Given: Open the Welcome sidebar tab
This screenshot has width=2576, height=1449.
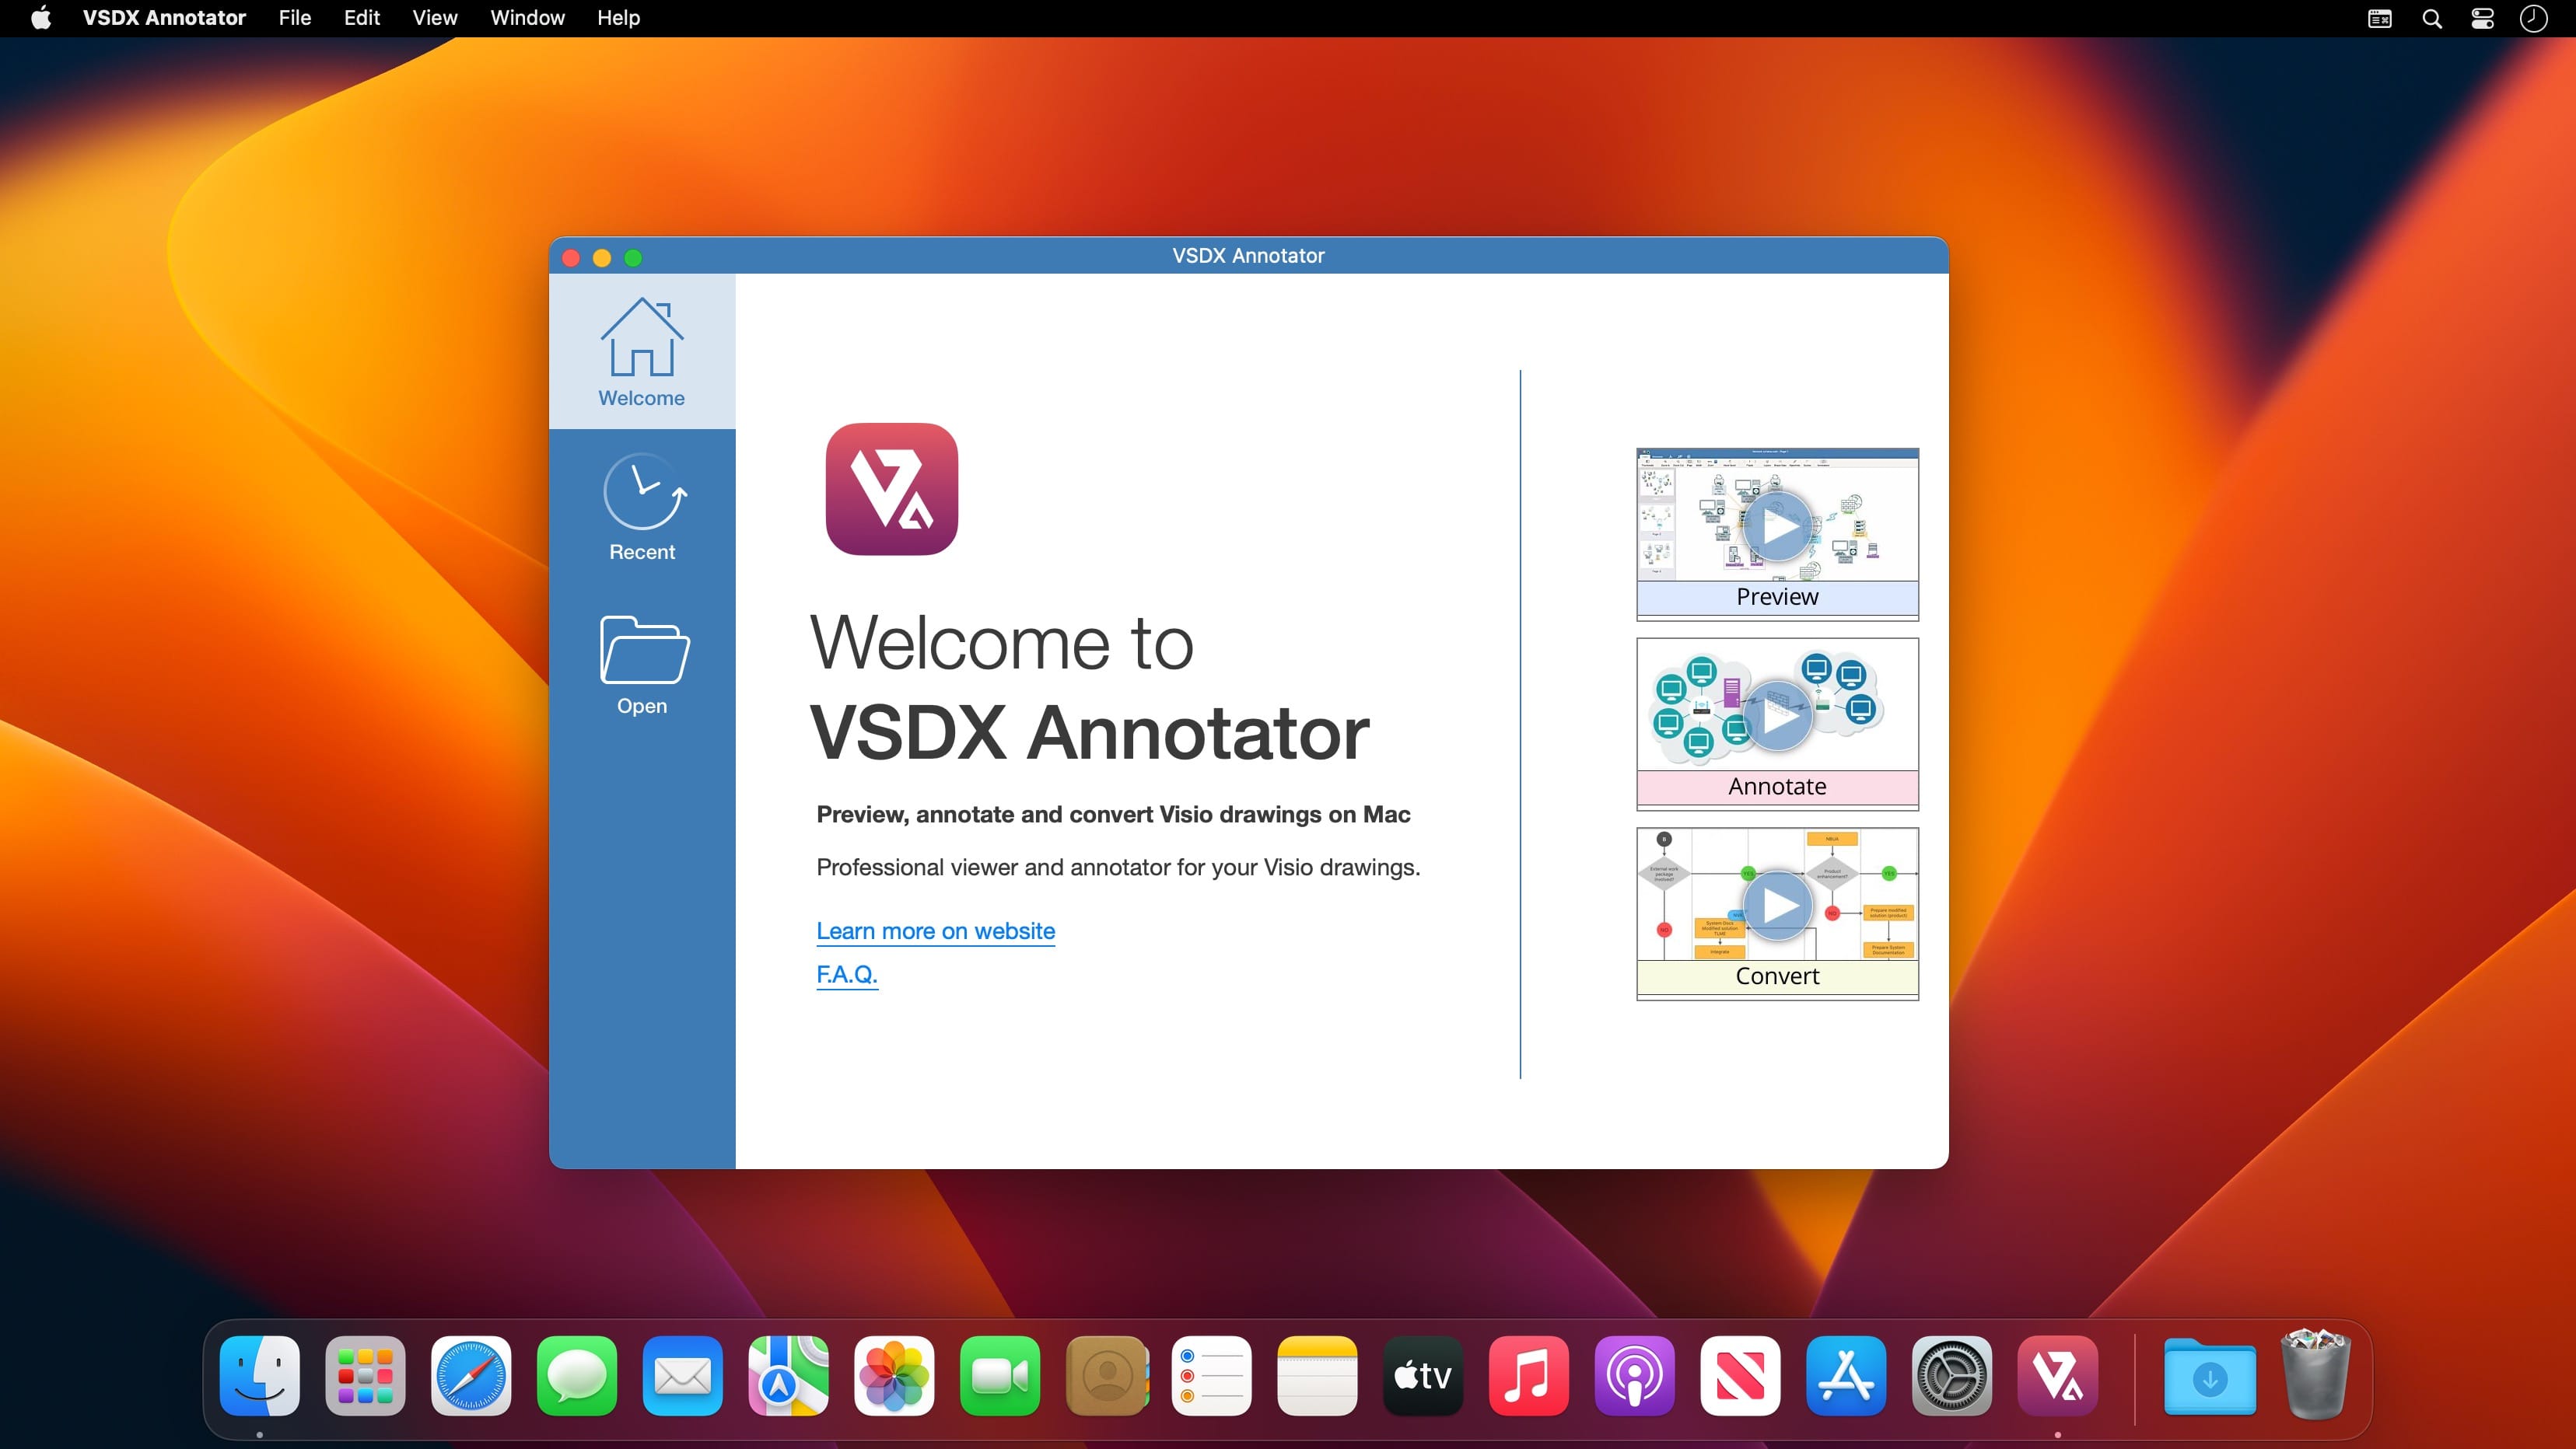Looking at the screenshot, I should coord(641,352).
